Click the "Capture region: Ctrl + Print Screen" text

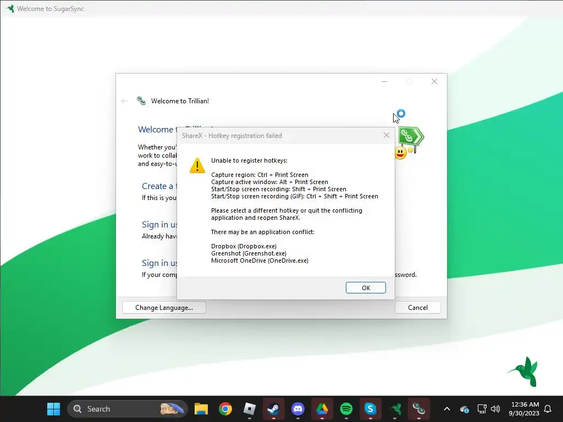click(x=260, y=175)
